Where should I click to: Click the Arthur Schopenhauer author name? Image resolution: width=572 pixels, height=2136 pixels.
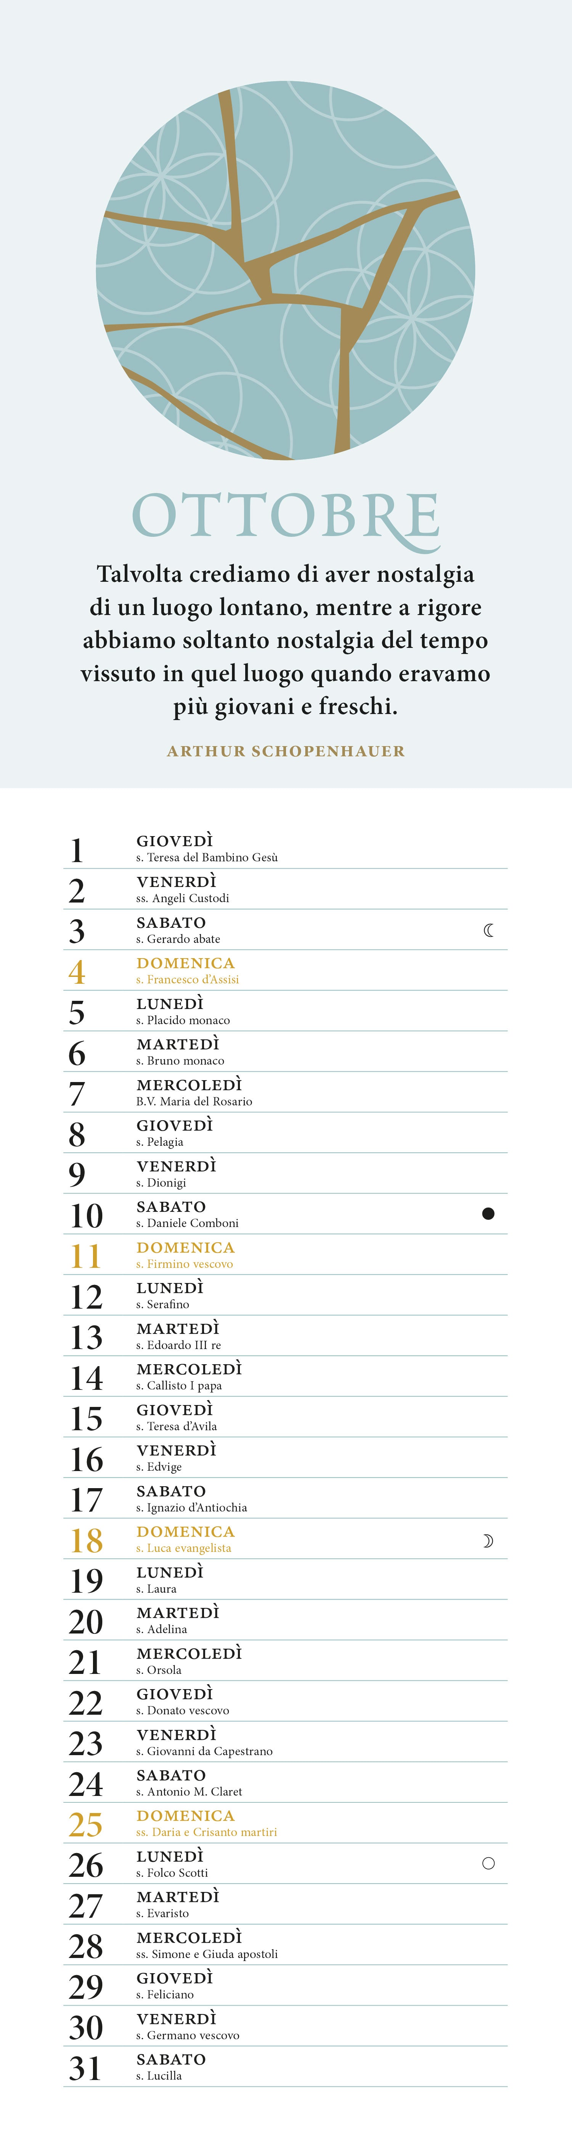tap(285, 751)
